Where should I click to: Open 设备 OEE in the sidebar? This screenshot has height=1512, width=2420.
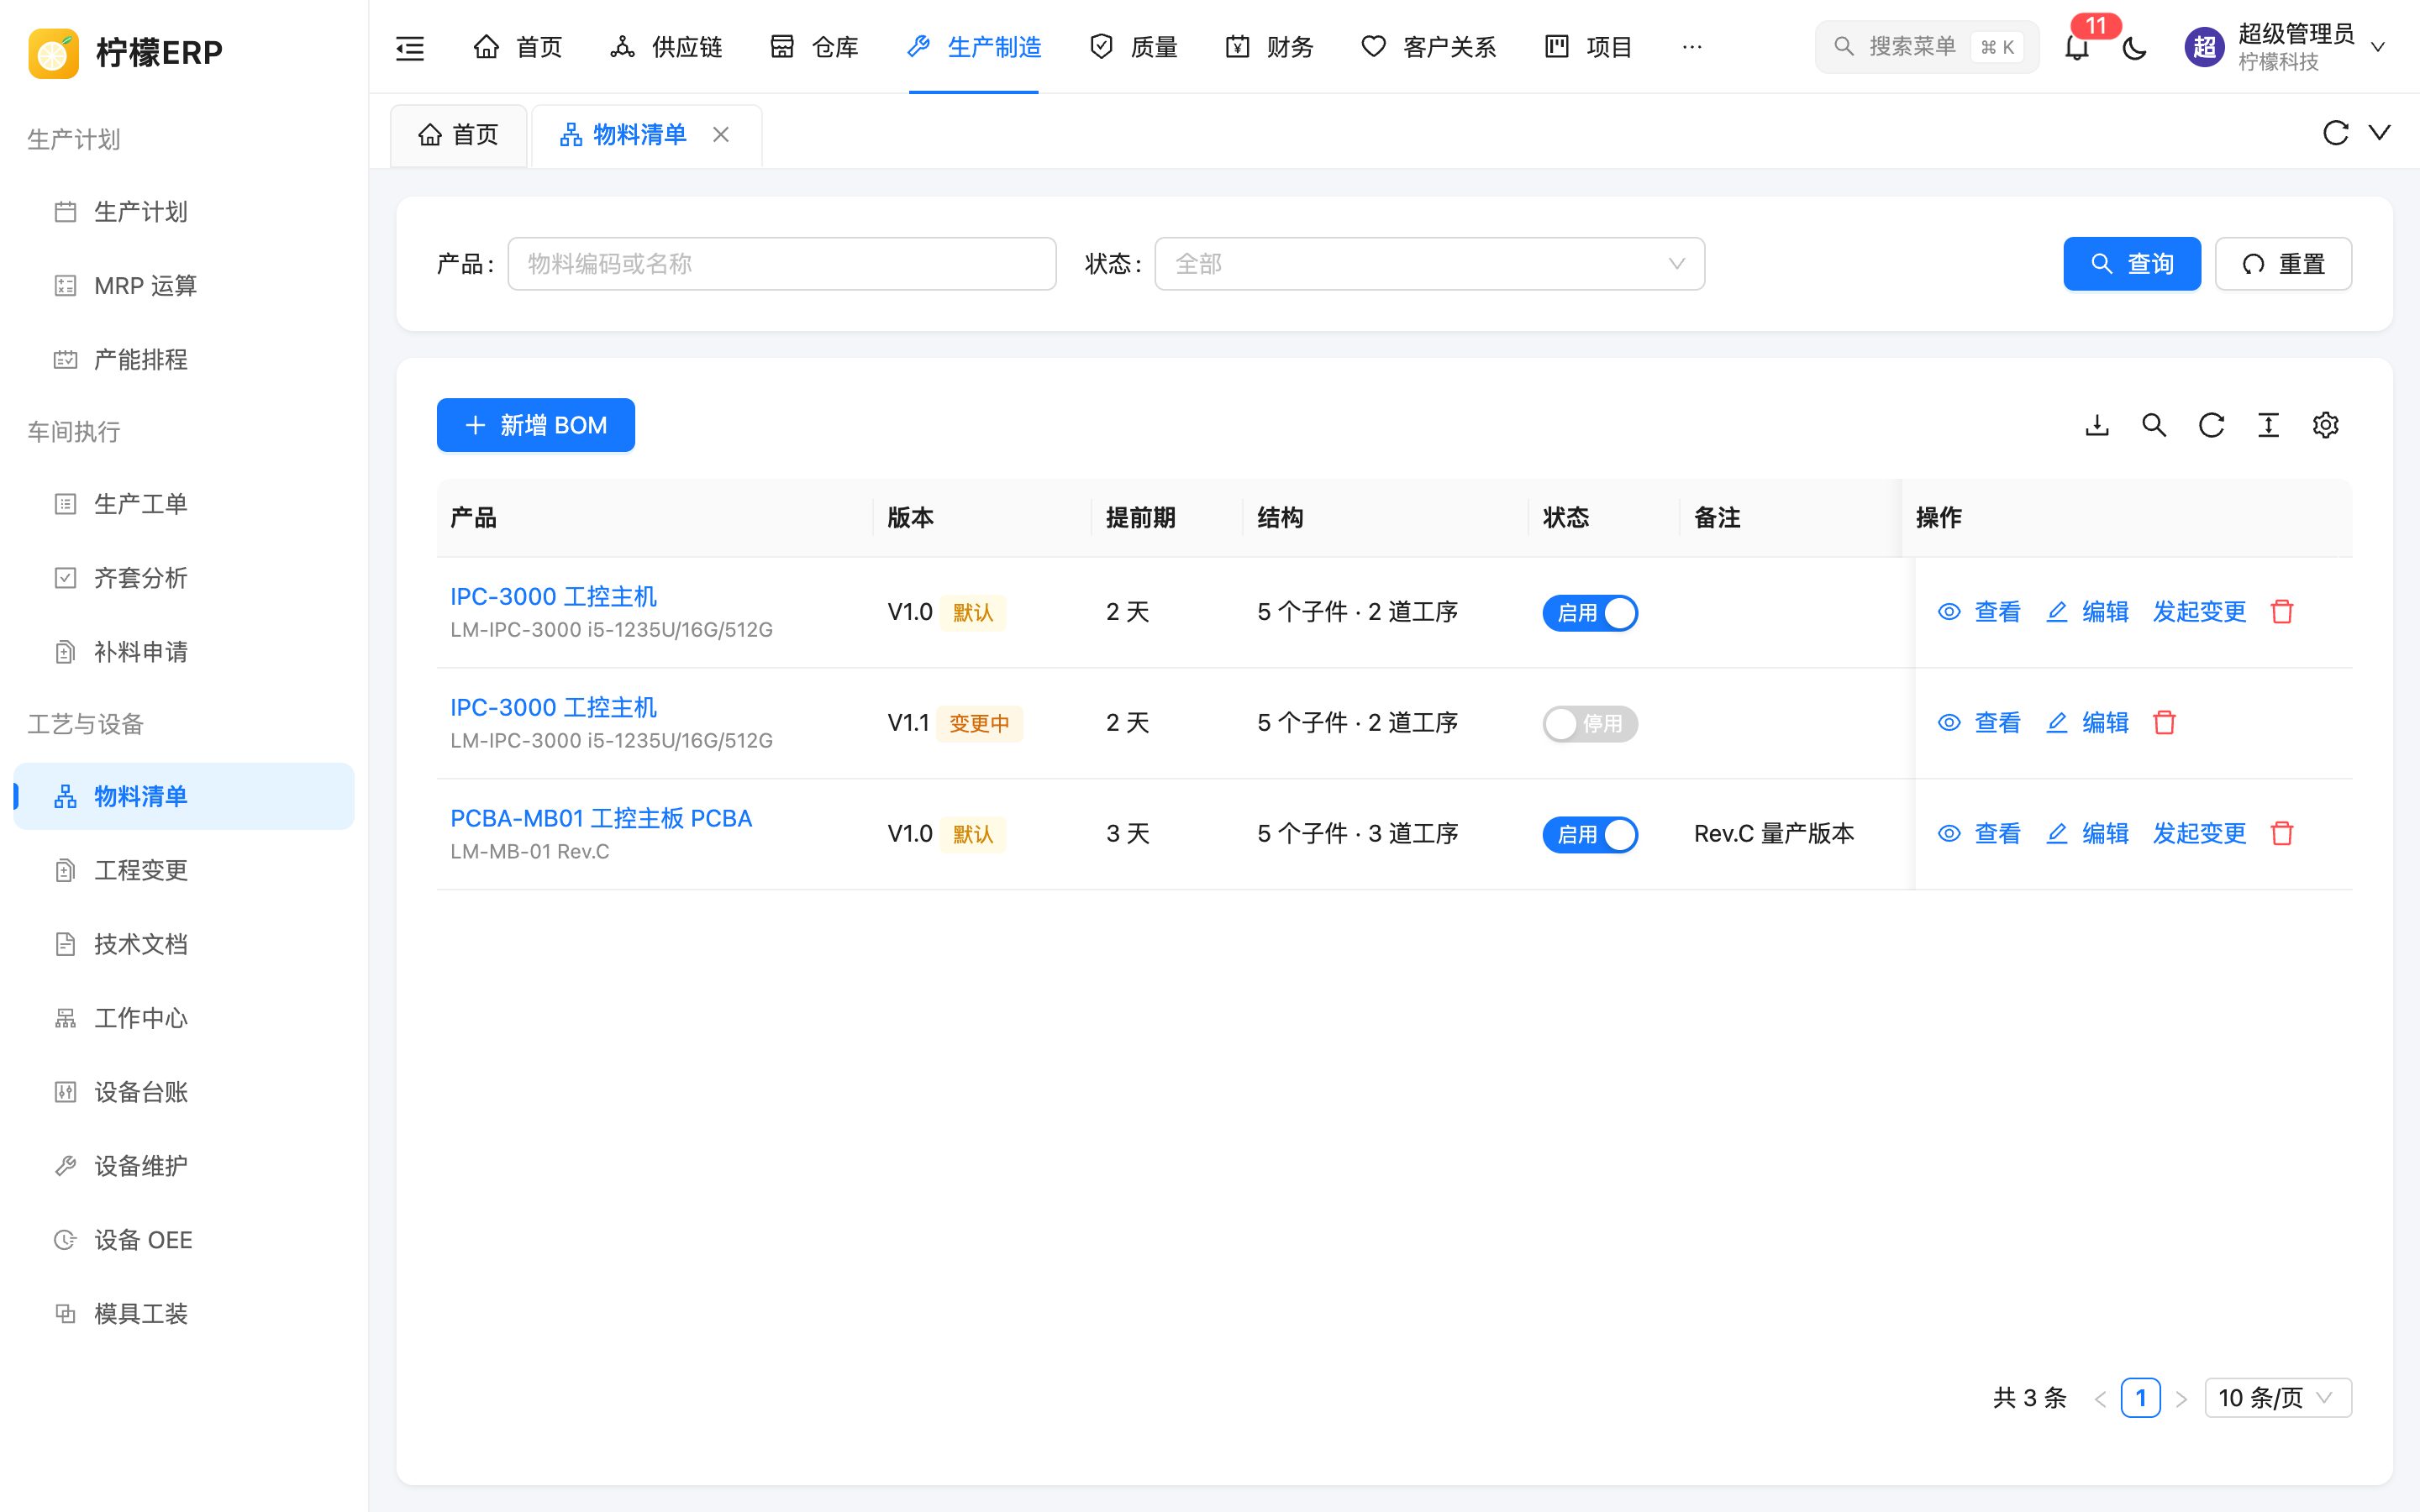coord(184,1240)
